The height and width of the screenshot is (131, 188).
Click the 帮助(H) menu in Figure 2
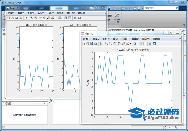156,39
